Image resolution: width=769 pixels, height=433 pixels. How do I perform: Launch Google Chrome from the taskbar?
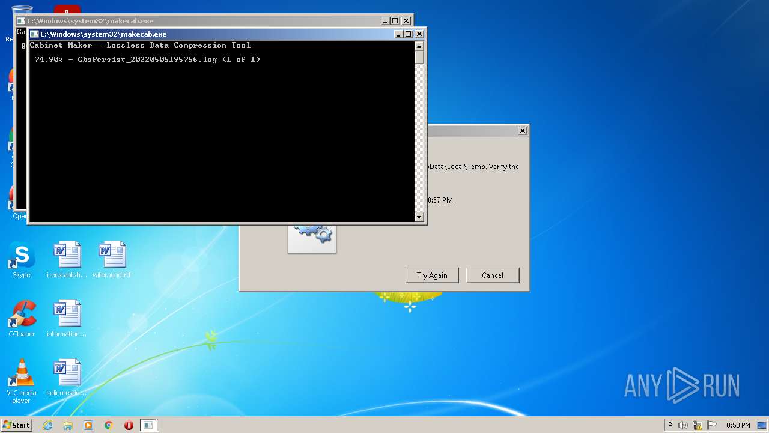[x=109, y=425]
